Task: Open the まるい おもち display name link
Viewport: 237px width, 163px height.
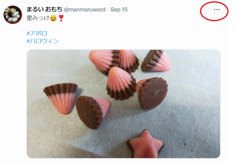Action: 44,9
